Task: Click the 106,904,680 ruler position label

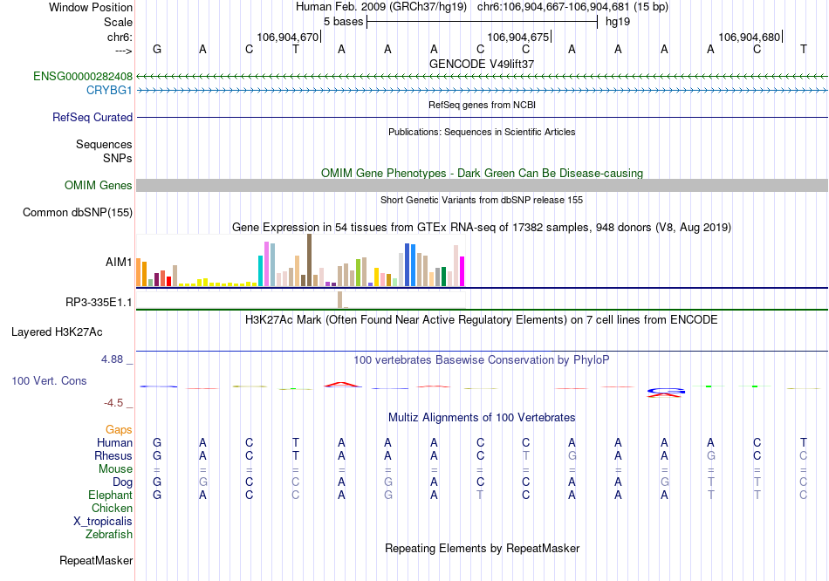Action: pos(750,37)
